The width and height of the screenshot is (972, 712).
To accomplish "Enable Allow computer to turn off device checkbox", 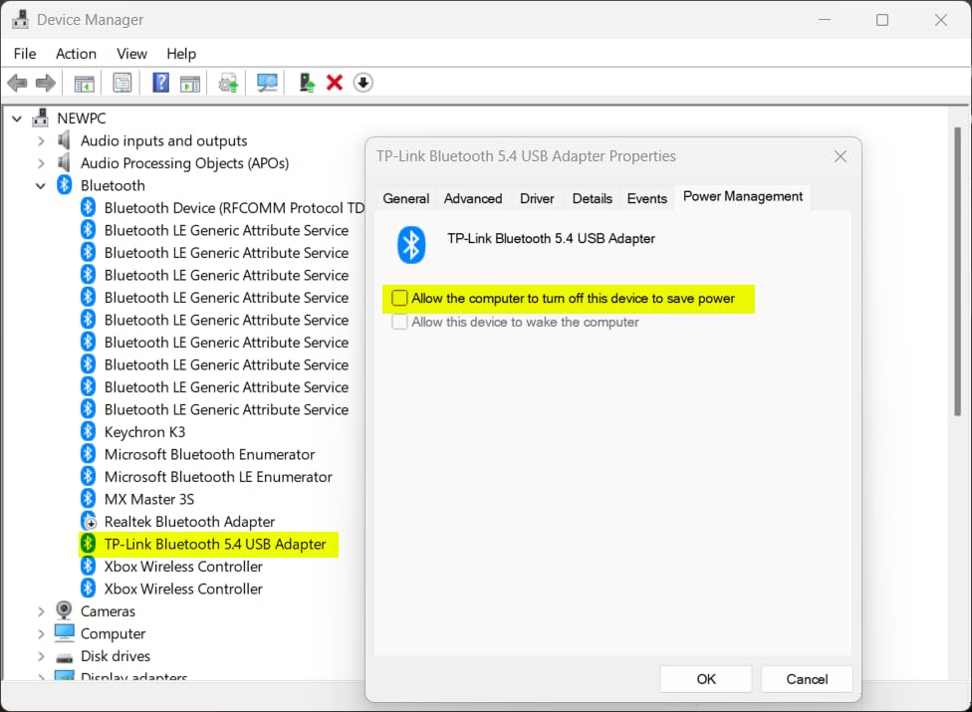I will [399, 298].
